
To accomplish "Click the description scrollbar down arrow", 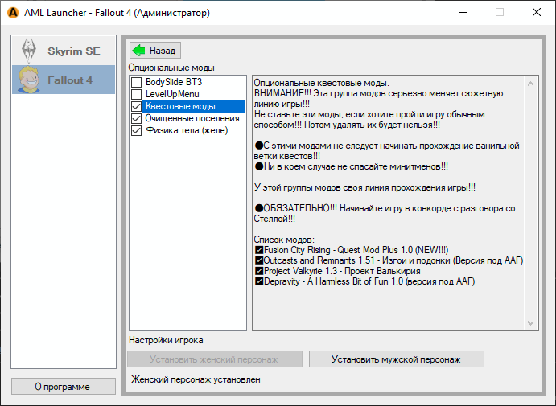I will pyautogui.click(x=530, y=322).
